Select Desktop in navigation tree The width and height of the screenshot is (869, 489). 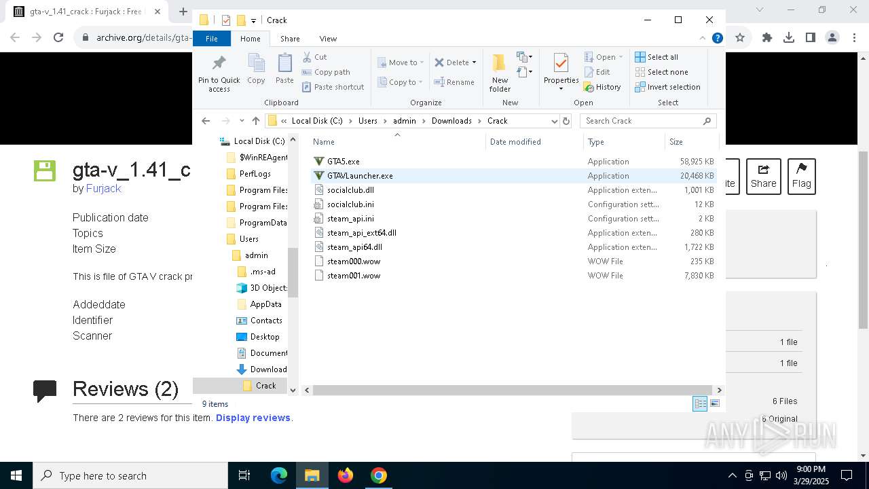pyautogui.click(x=265, y=337)
